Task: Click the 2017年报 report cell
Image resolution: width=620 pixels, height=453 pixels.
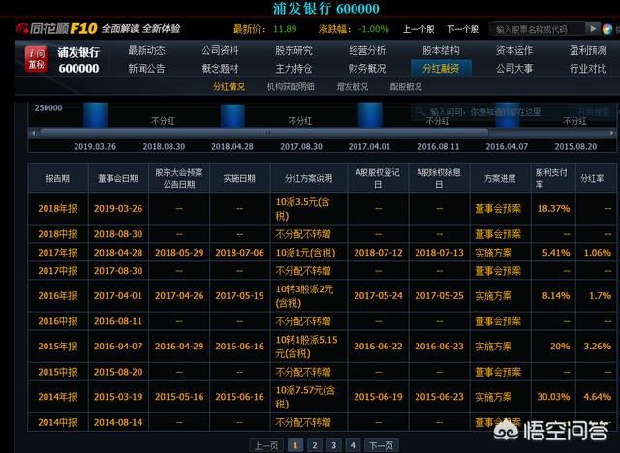Action: (x=58, y=253)
